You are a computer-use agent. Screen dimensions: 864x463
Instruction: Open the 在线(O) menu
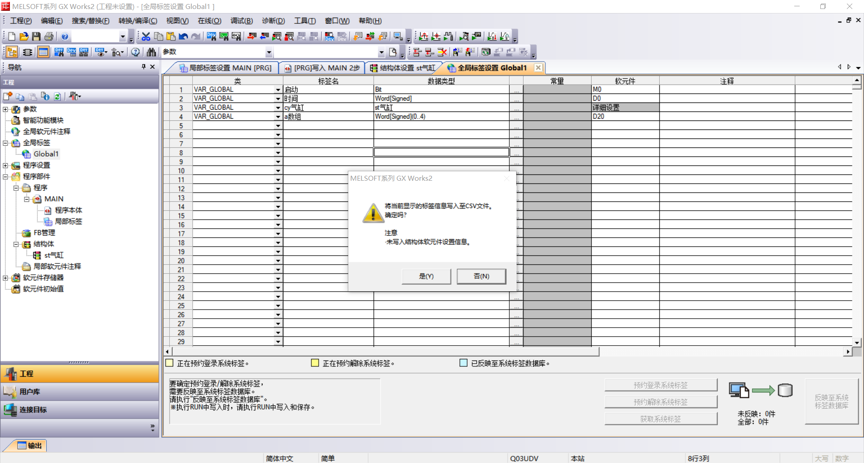coord(209,21)
